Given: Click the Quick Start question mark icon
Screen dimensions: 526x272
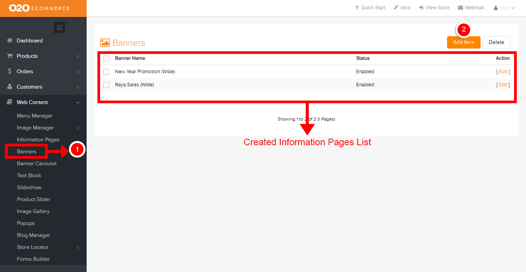Looking at the screenshot, I should point(357,8).
